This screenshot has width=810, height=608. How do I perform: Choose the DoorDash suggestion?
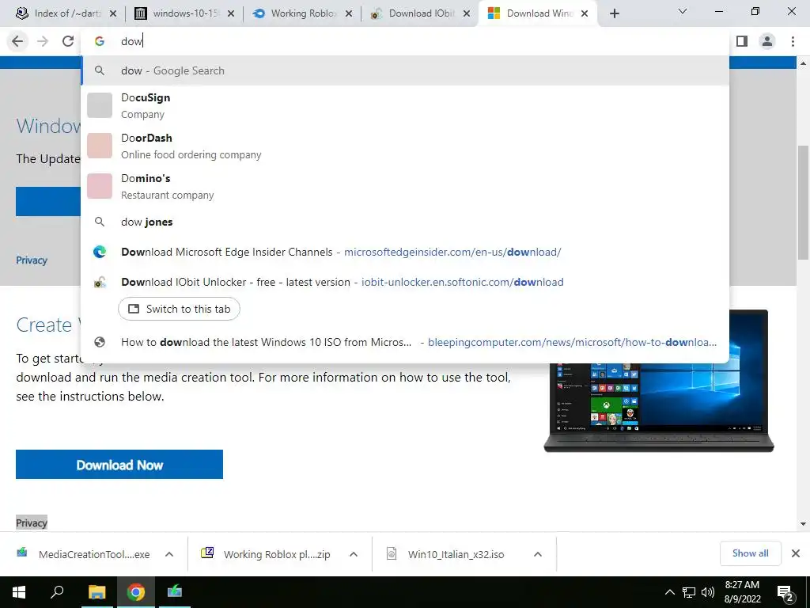coord(405,146)
